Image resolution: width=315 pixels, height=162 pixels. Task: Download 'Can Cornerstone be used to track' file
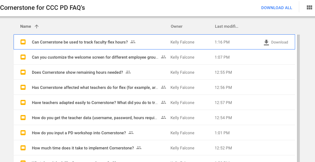click(x=276, y=42)
